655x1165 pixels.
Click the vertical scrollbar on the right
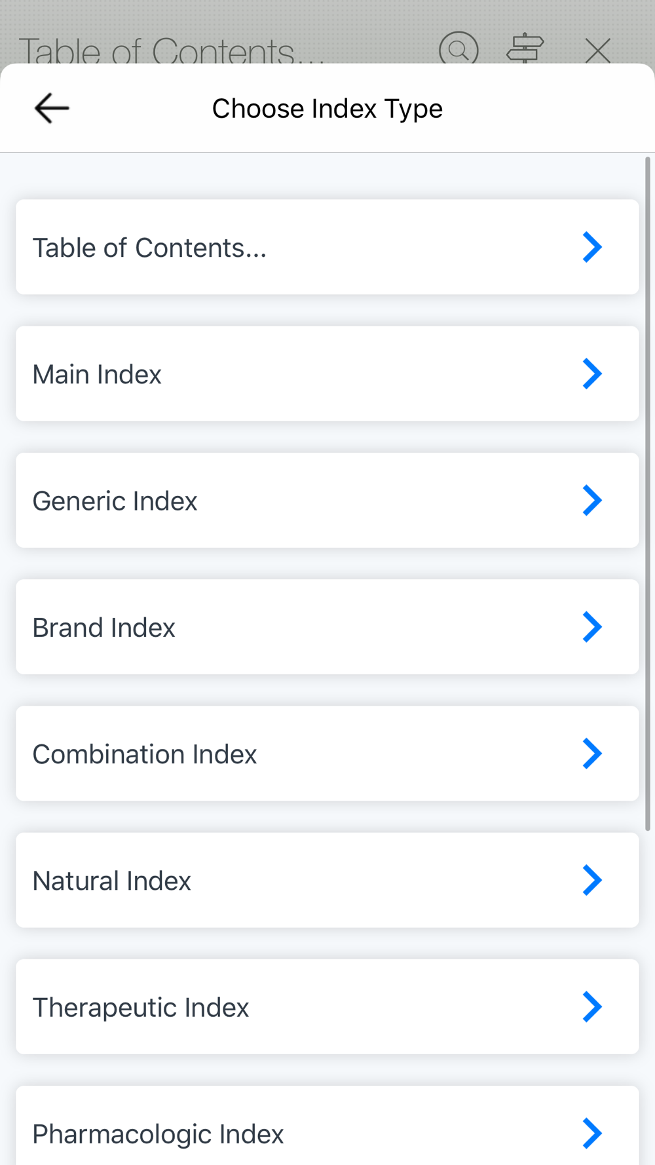pos(648,493)
